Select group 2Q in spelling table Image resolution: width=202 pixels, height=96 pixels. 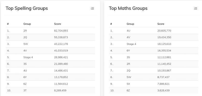(x=25, y=37)
